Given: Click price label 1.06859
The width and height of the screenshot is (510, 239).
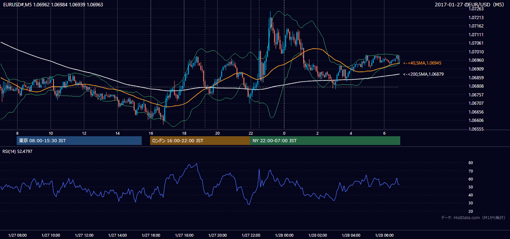Looking at the screenshot, I should point(476,78).
